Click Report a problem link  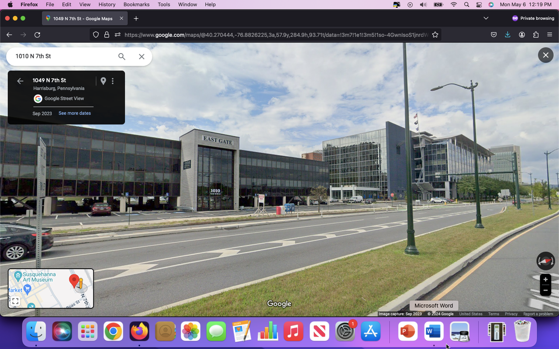tap(538, 314)
